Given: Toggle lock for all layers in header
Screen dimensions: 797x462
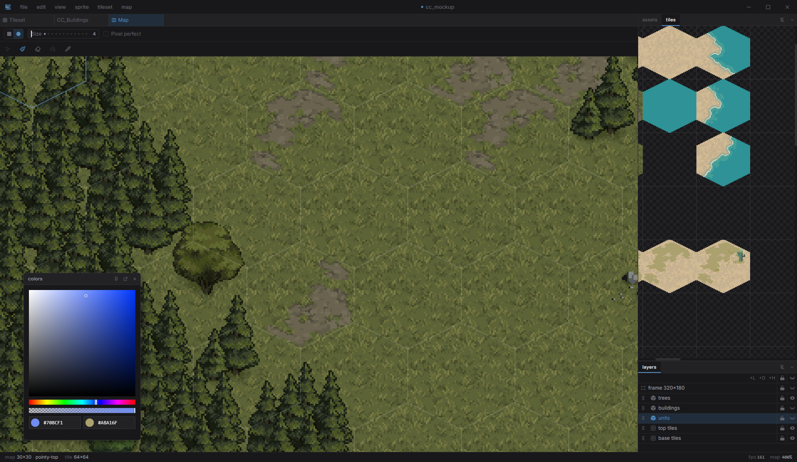Looking at the screenshot, I should click(x=782, y=378).
